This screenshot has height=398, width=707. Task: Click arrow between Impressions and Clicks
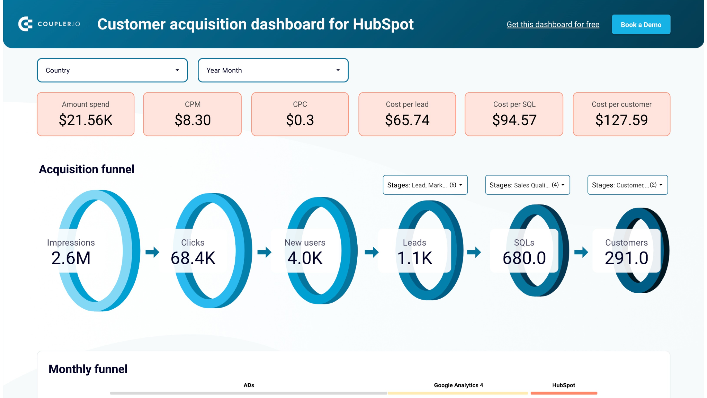(x=152, y=252)
